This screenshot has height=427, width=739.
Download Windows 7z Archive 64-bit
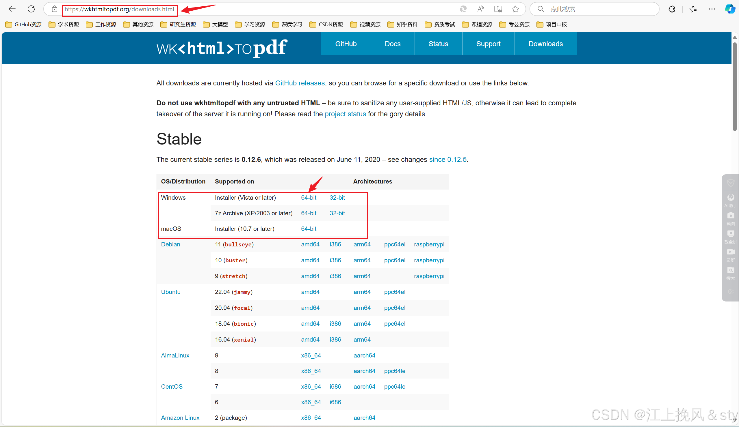tap(309, 213)
